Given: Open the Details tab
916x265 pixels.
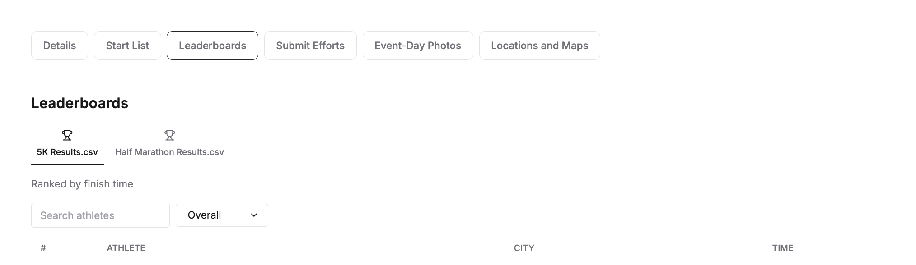Looking at the screenshot, I should click(x=60, y=46).
